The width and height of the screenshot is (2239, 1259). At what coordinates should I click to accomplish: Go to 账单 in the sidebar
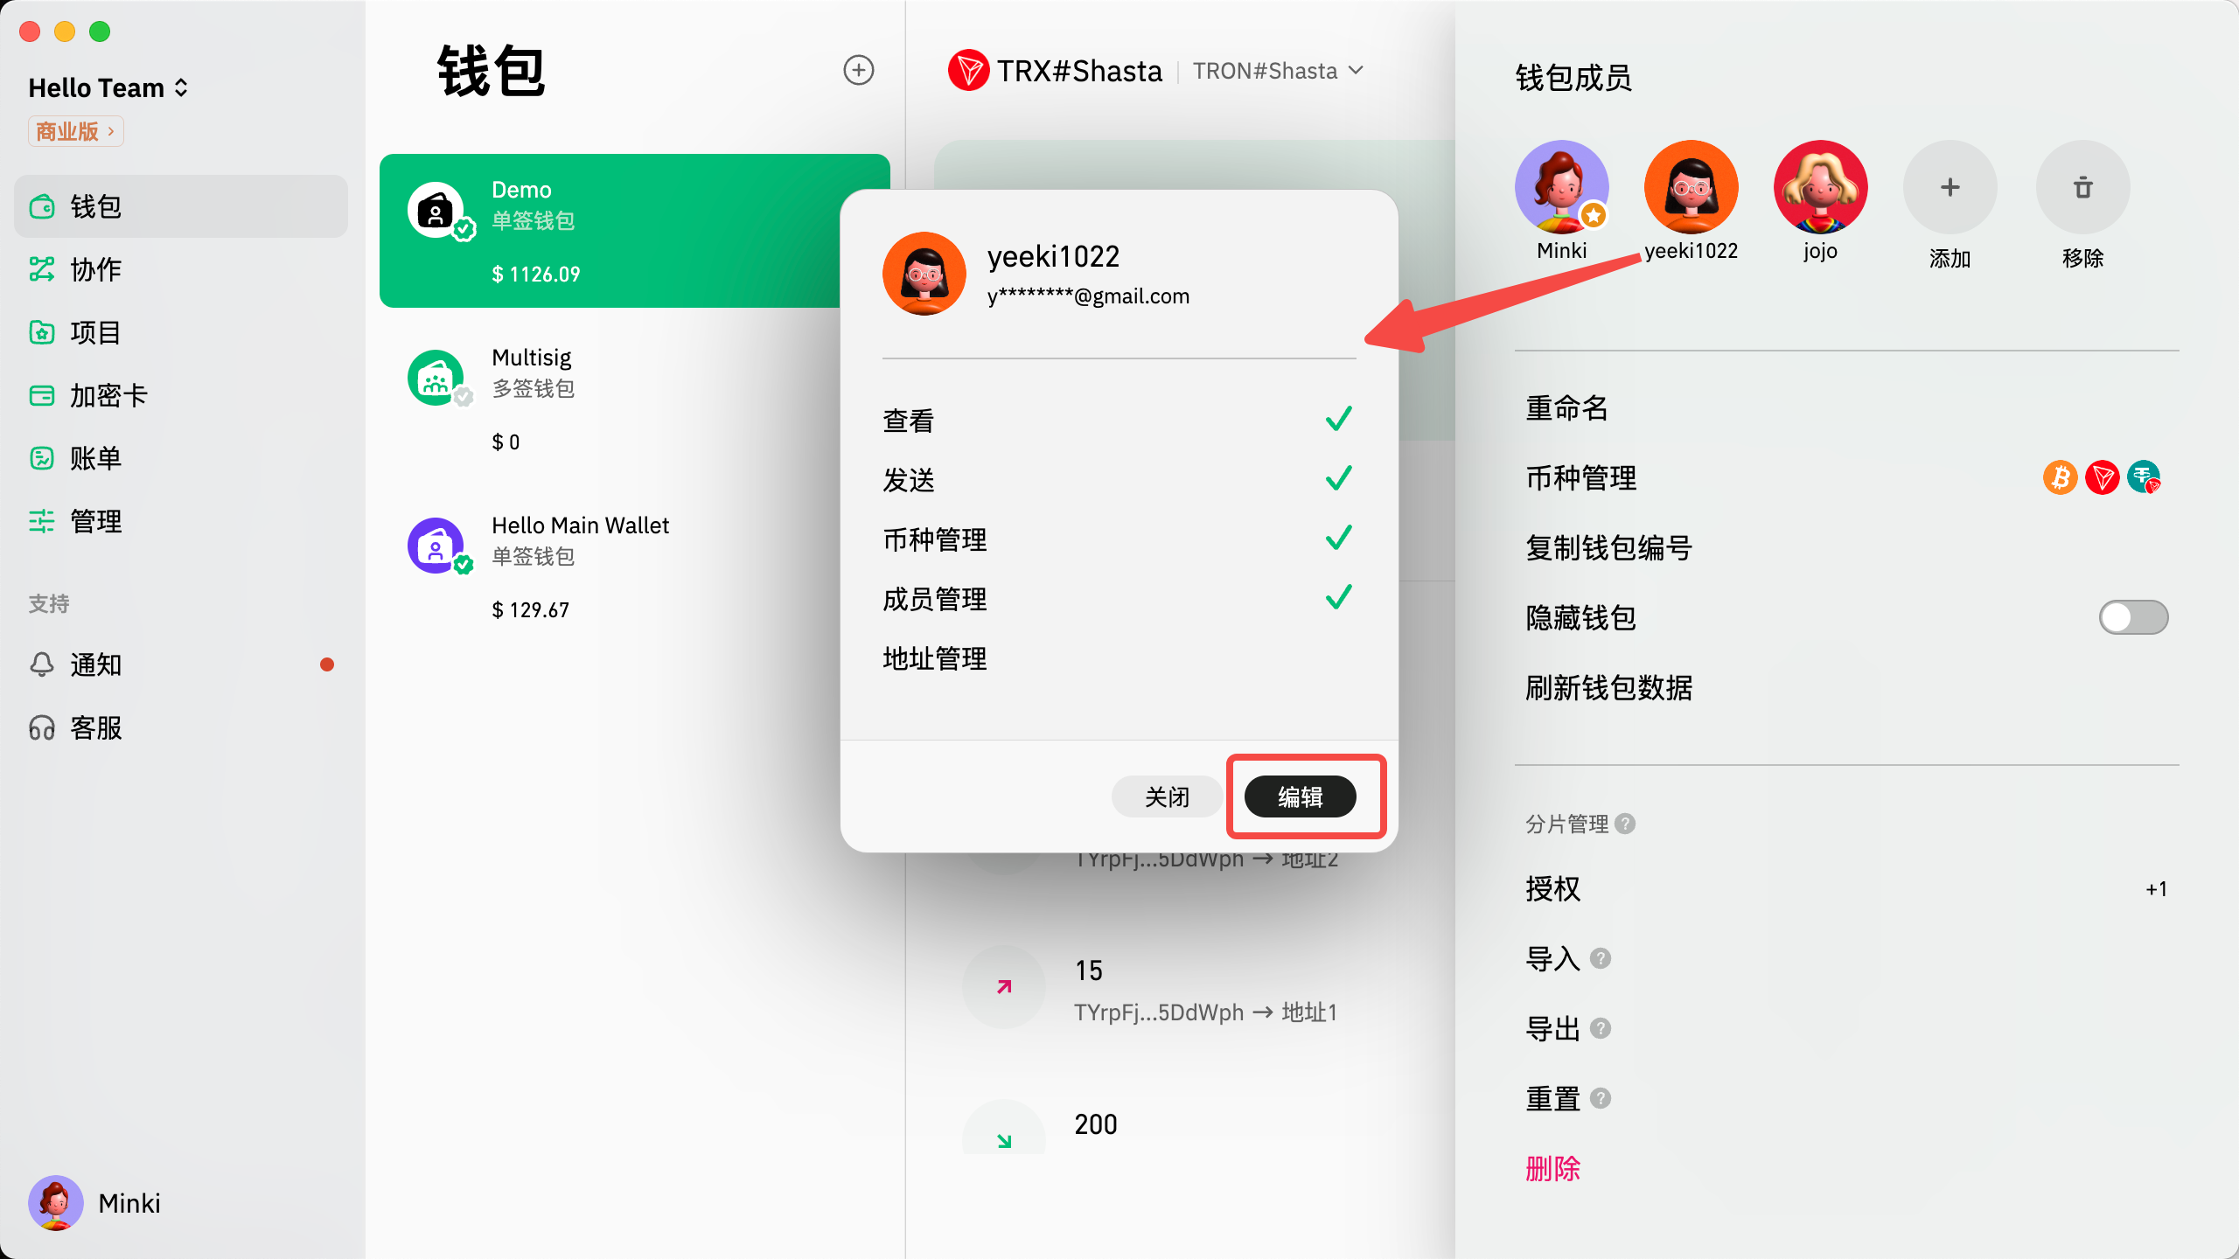pyautogui.click(x=95, y=458)
